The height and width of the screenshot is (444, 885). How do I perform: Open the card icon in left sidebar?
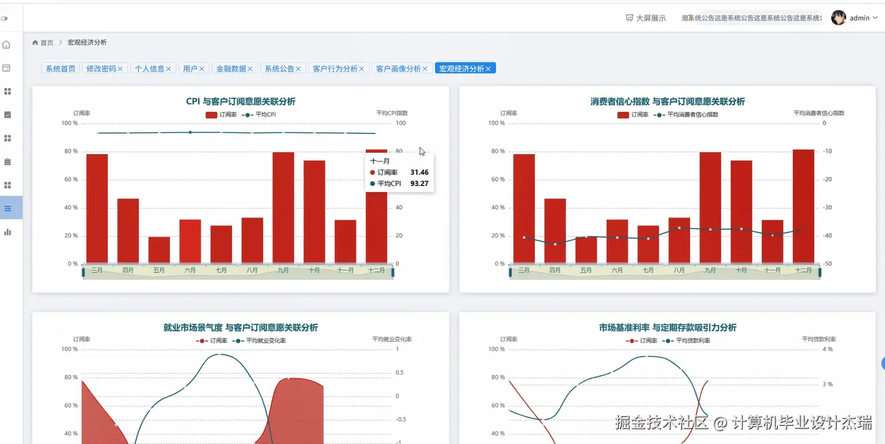coord(7,68)
